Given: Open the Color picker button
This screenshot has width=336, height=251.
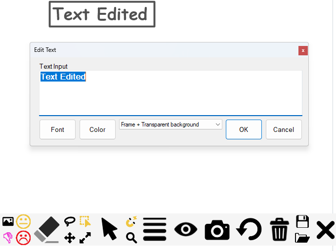Looking at the screenshot, I should tap(97, 129).
